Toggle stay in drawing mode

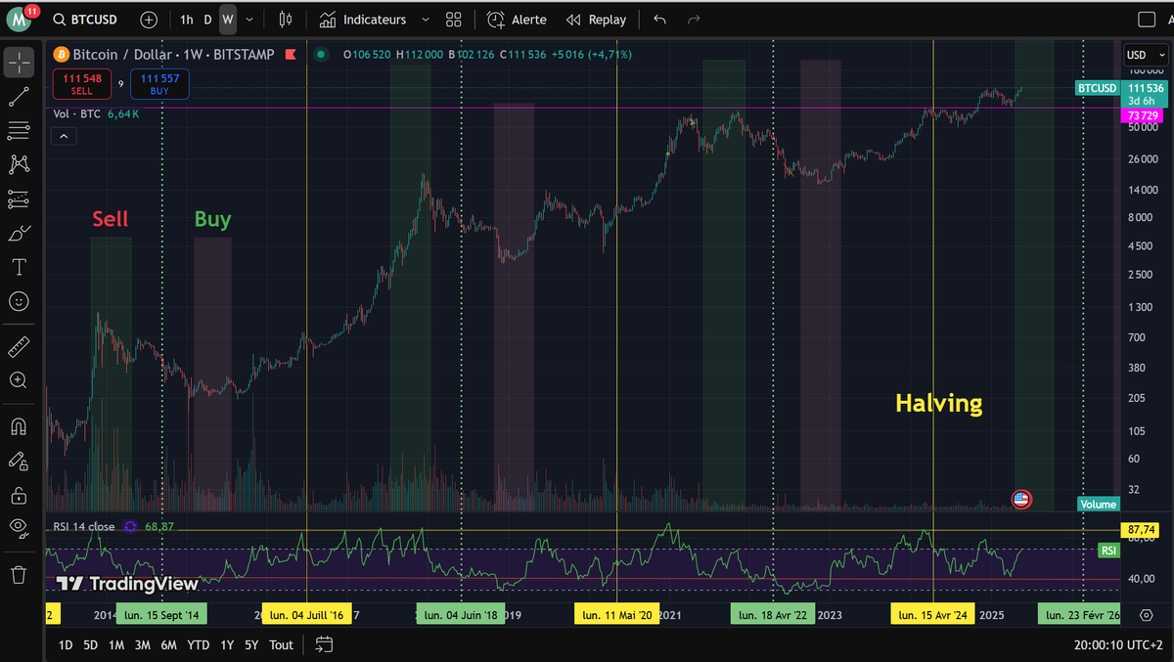click(19, 461)
